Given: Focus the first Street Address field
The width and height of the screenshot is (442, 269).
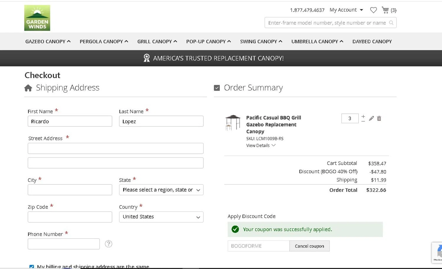Looking at the screenshot, I should (x=116, y=148).
